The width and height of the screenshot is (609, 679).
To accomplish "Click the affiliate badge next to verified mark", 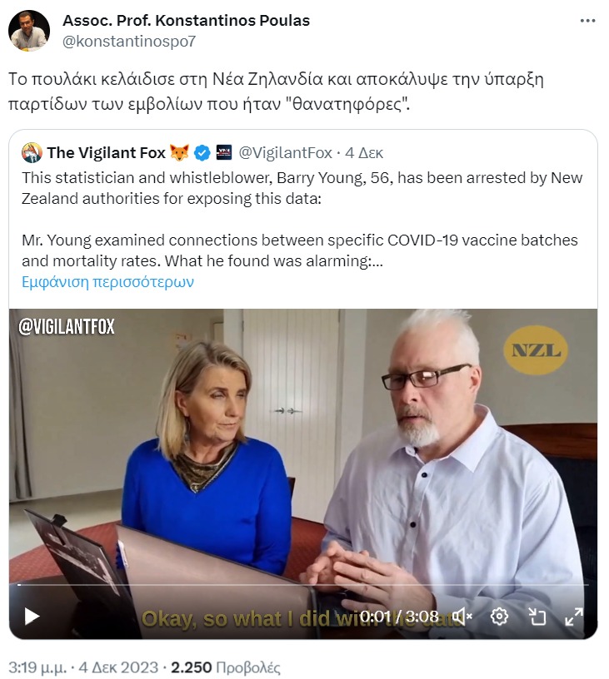I will click(x=224, y=152).
